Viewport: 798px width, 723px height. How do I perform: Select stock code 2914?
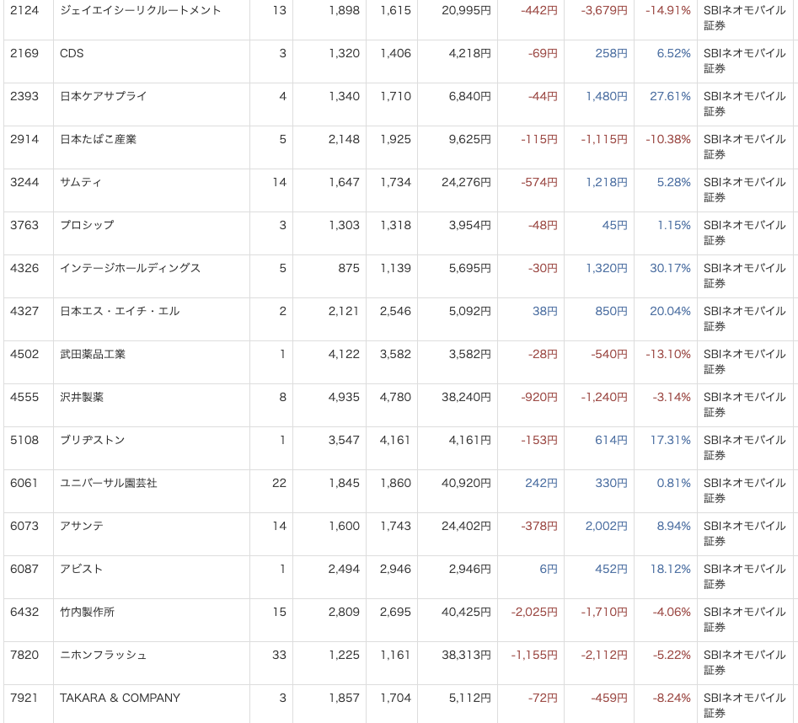pos(24,139)
